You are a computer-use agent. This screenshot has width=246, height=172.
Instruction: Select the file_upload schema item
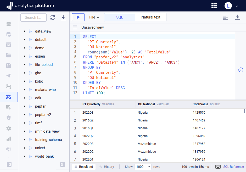44,65
